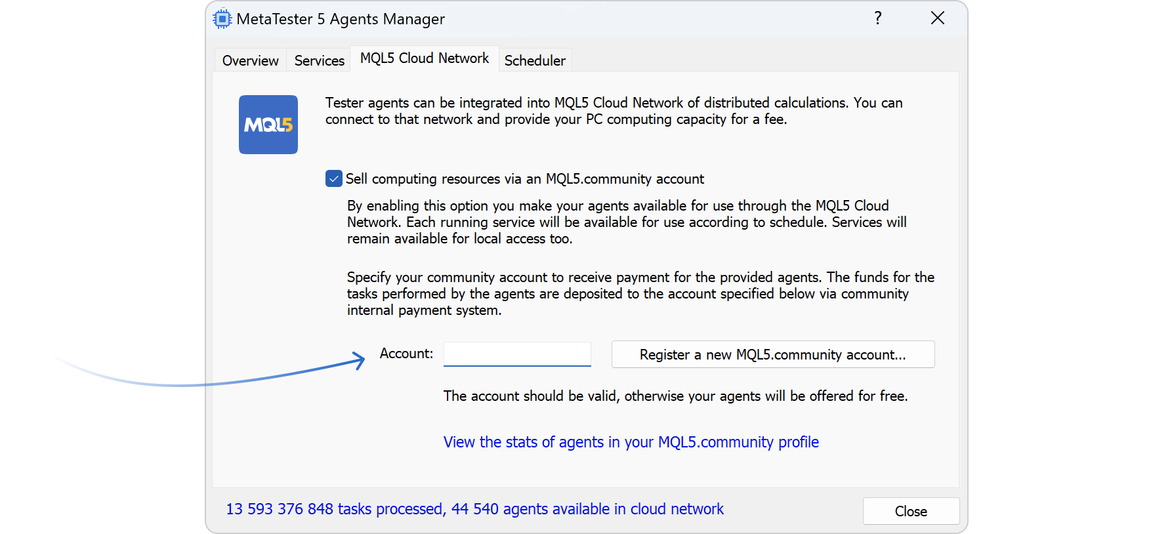
Task: Click the MetaTester chip icon in title bar
Action: click(222, 19)
